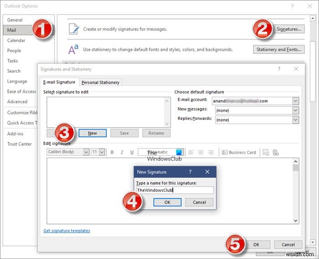Expand the E-mail account dropdown

(x=295, y=101)
